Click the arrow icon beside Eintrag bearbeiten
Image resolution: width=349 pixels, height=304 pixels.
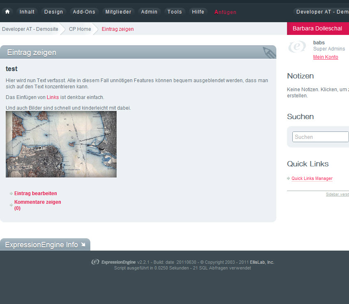pyautogui.click(x=11, y=193)
